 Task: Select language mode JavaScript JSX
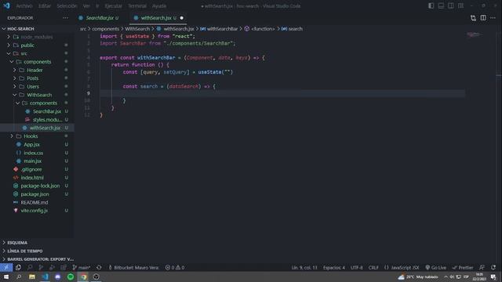pyautogui.click(x=402, y=267)
